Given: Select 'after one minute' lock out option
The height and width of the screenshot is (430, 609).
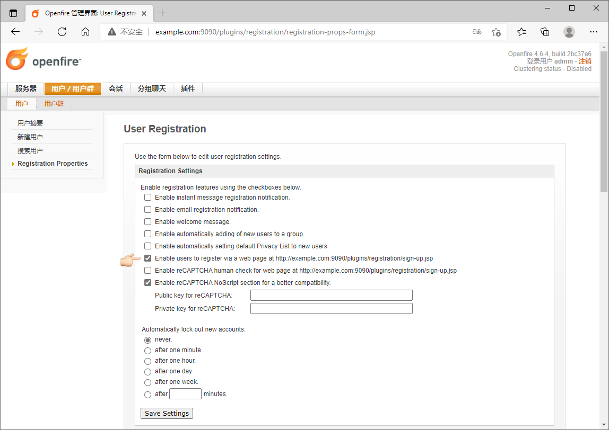Looking at the screenshot, I should [x=147, y=351].
